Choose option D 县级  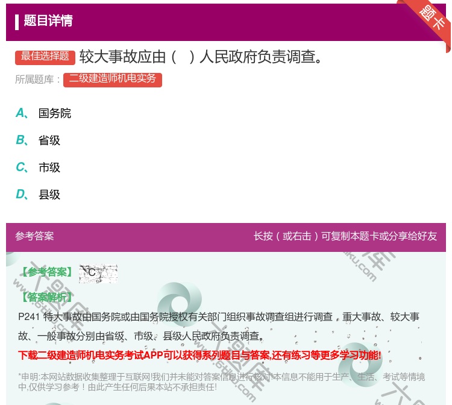38,195
